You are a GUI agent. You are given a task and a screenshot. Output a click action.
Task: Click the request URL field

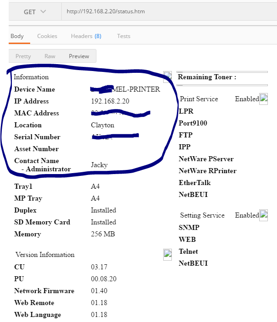point(169,11)
